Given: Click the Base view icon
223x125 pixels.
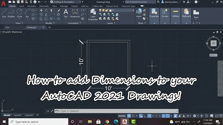Looking at the screenshot, I should click(x=196, y=14).
